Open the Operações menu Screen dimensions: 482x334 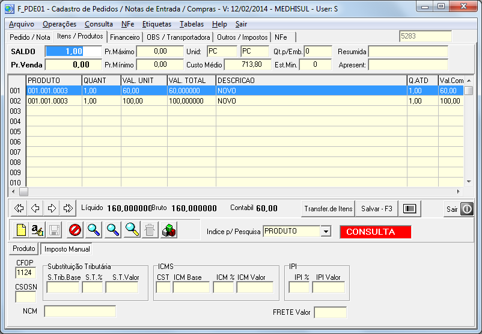coord(59,24)
